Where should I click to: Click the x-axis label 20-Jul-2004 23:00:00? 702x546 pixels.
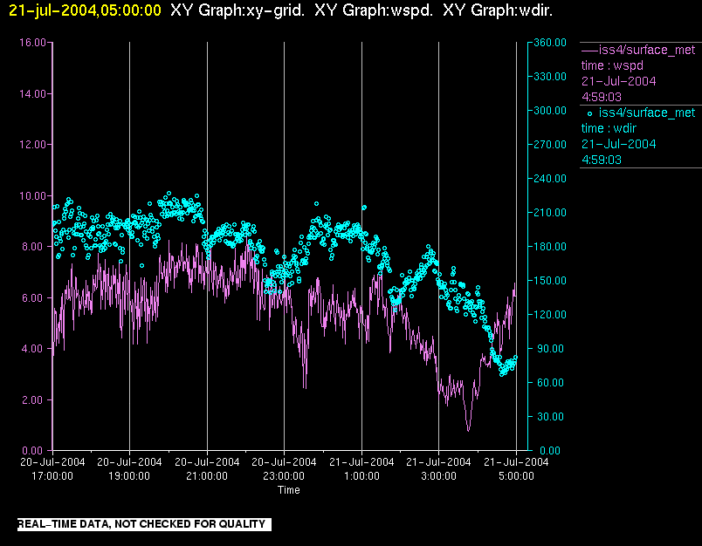[284, 468]
